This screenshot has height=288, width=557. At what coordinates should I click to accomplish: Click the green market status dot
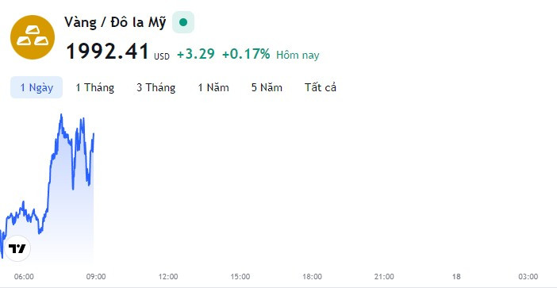(183, 22)
